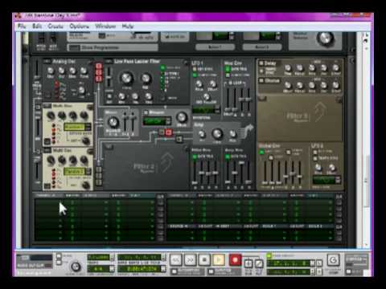Toggle the red routing button below the Shaper
The width and height of the screenshot is (386, 289).
(x=168, y=132)
